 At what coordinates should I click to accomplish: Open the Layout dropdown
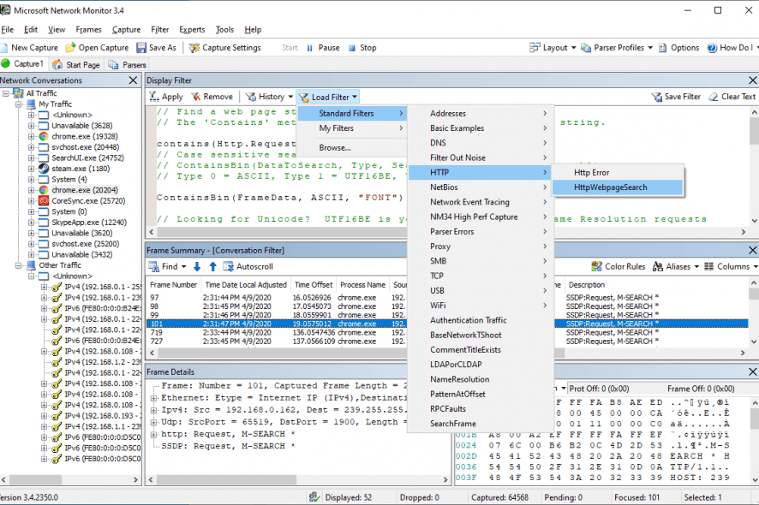pyautogui.click(x=553, y=47)
